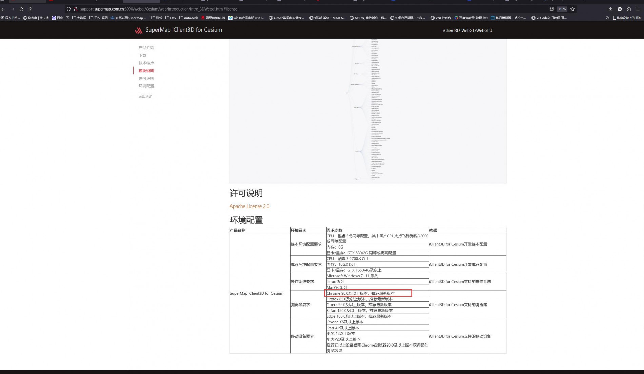Go to 许可说明 in sidebar

point(146,79)
